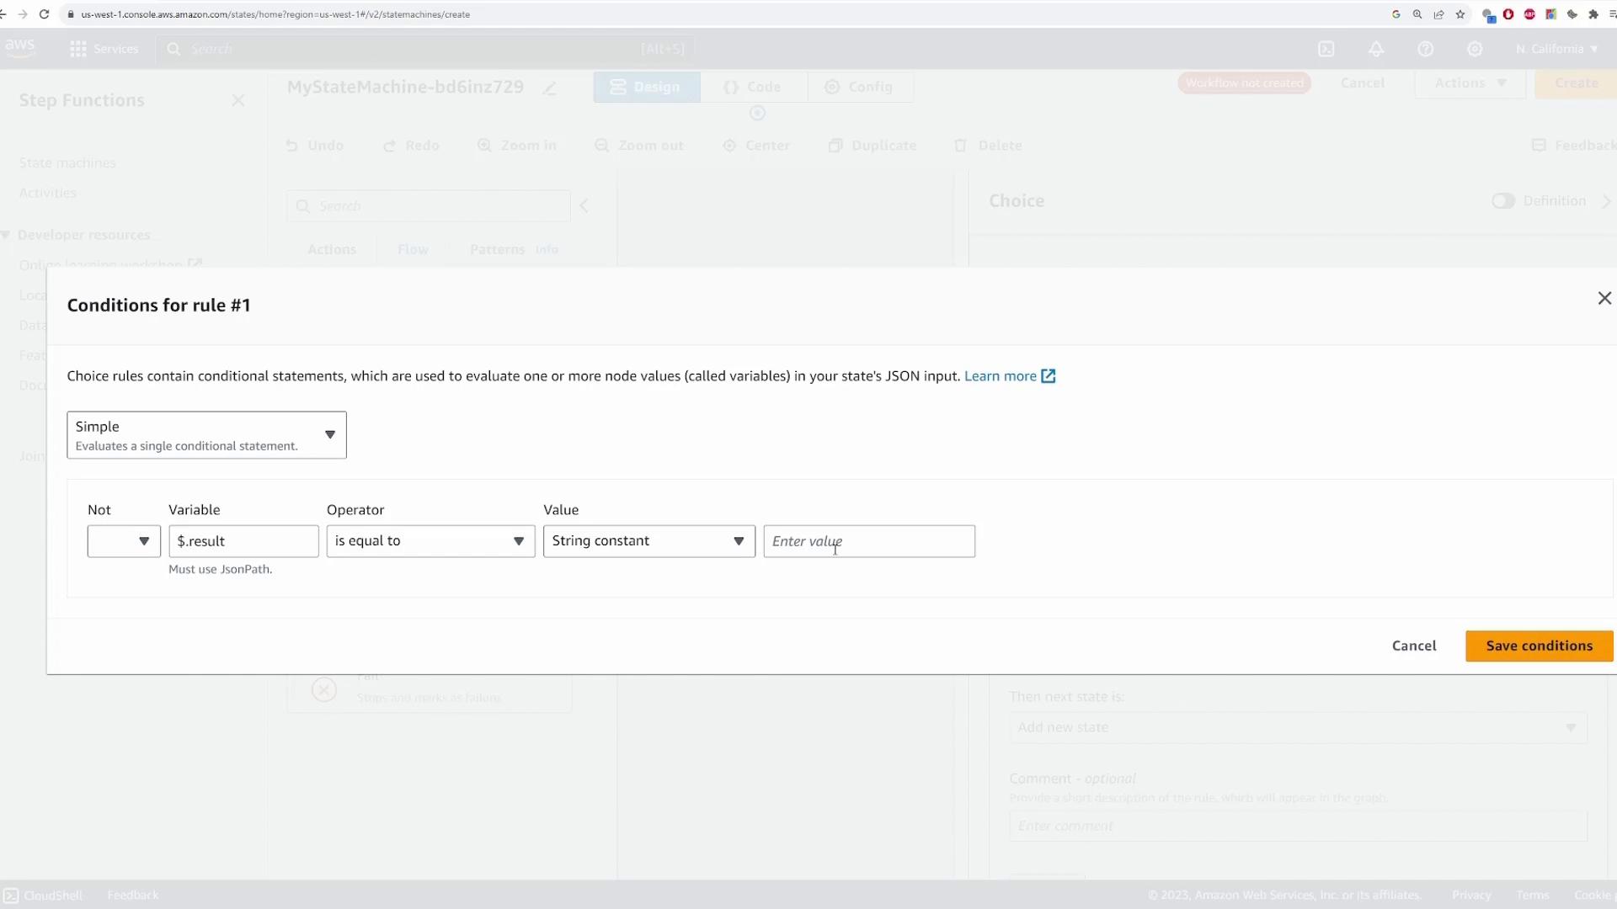This screenshot has width=1617, height=909.
Task: Close the Conditions for rule #1 dialog
Action: (1604, 299)
